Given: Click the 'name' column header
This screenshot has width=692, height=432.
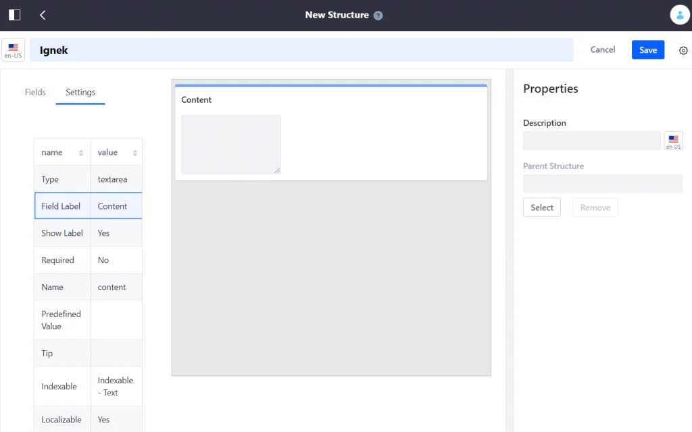Looking at the screenshot, I should click(62, 152).
